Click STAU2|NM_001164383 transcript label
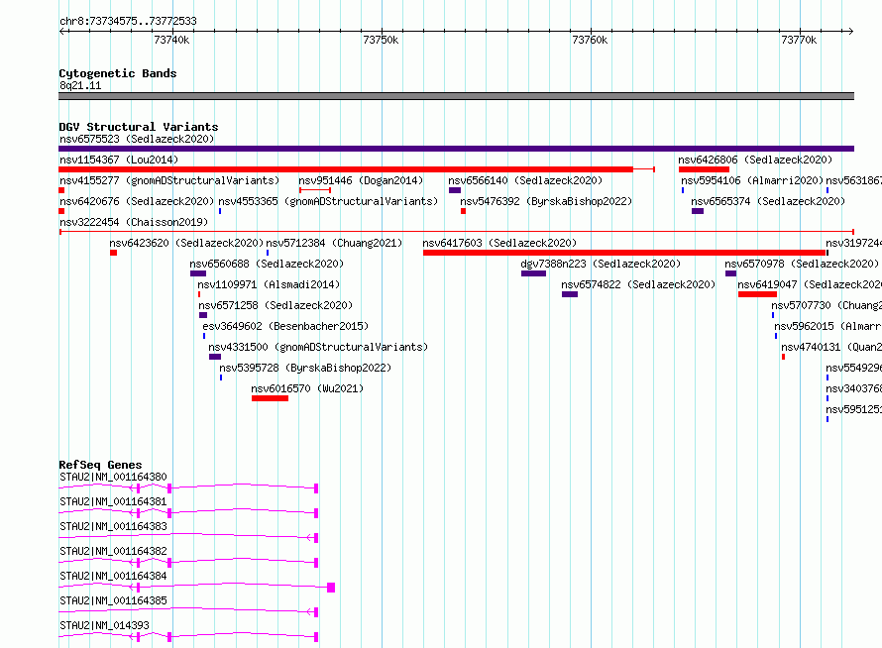This screenshot has width=882, height=648. coord(113,526)
